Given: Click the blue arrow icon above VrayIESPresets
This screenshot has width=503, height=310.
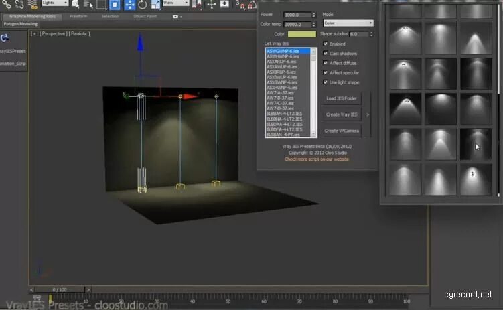Looking at the screenshot, I should [5, 38].
